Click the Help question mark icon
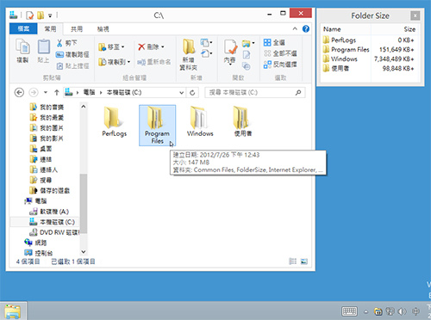This screenshot has width=431, height=320. [306, 29]
